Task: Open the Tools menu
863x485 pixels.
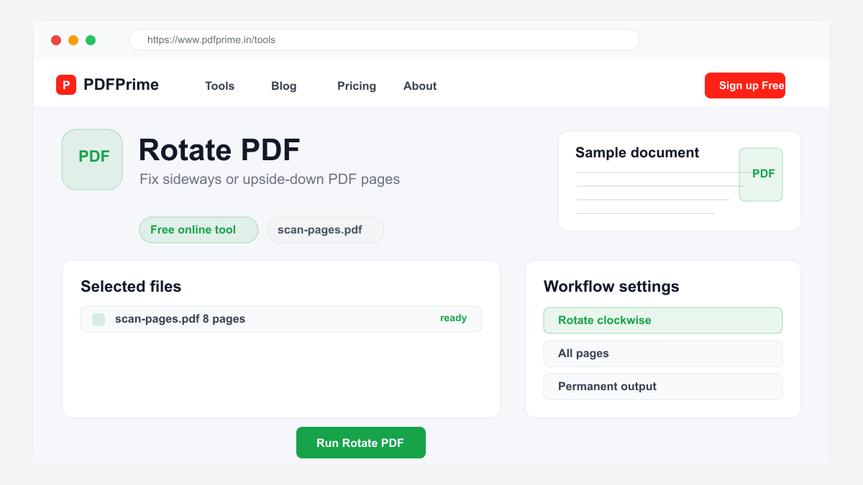Action: point(219,86)
